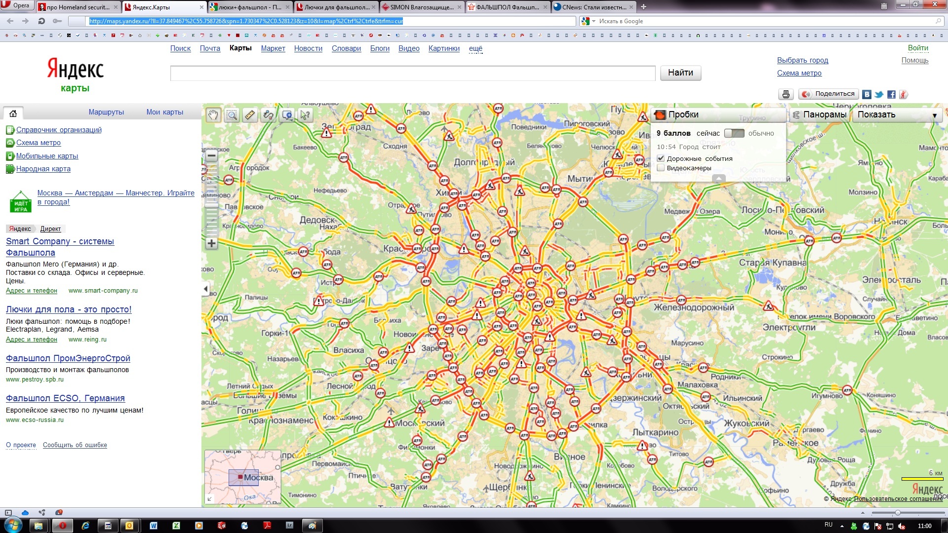Click the Войти login link
The width and height of the screenshot is (948, 533).
[918, 48]
